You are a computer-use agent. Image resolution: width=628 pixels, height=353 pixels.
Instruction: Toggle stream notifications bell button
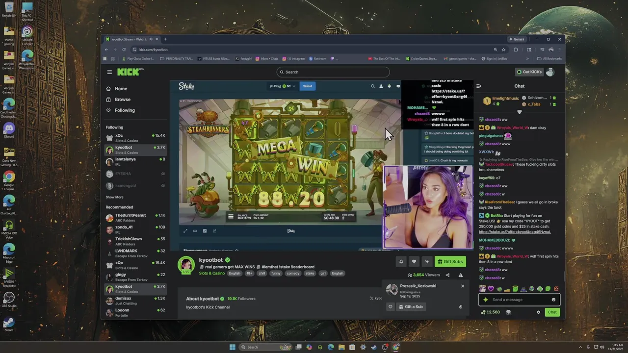click(401, 262)
